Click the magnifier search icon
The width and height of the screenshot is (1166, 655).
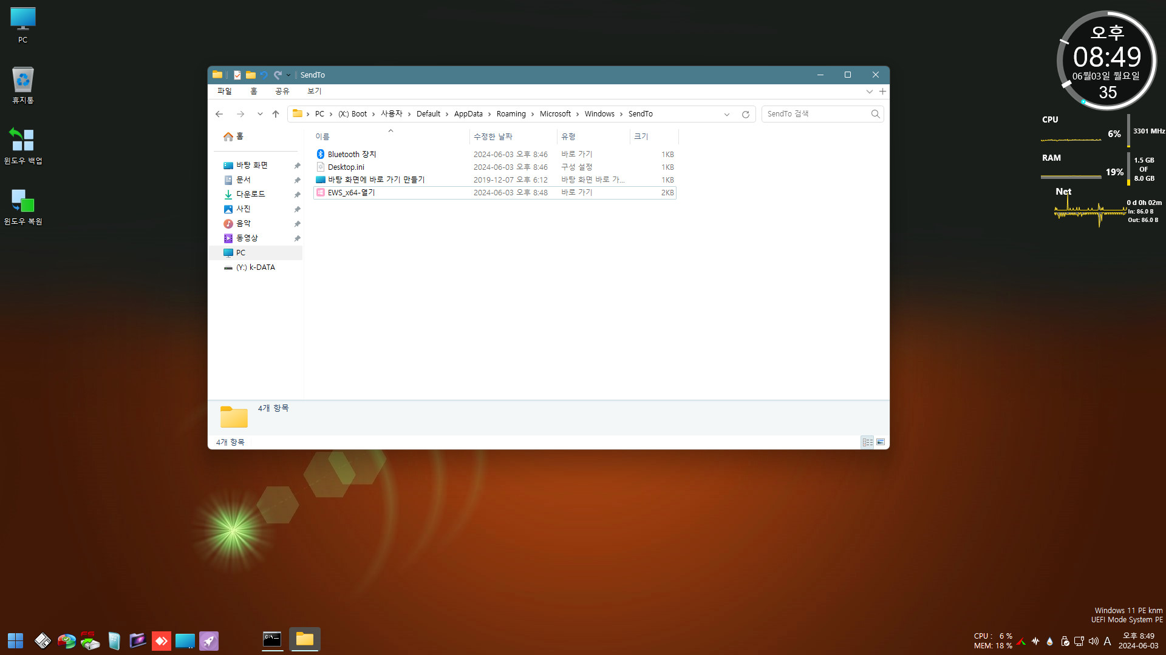pos(875,114)
